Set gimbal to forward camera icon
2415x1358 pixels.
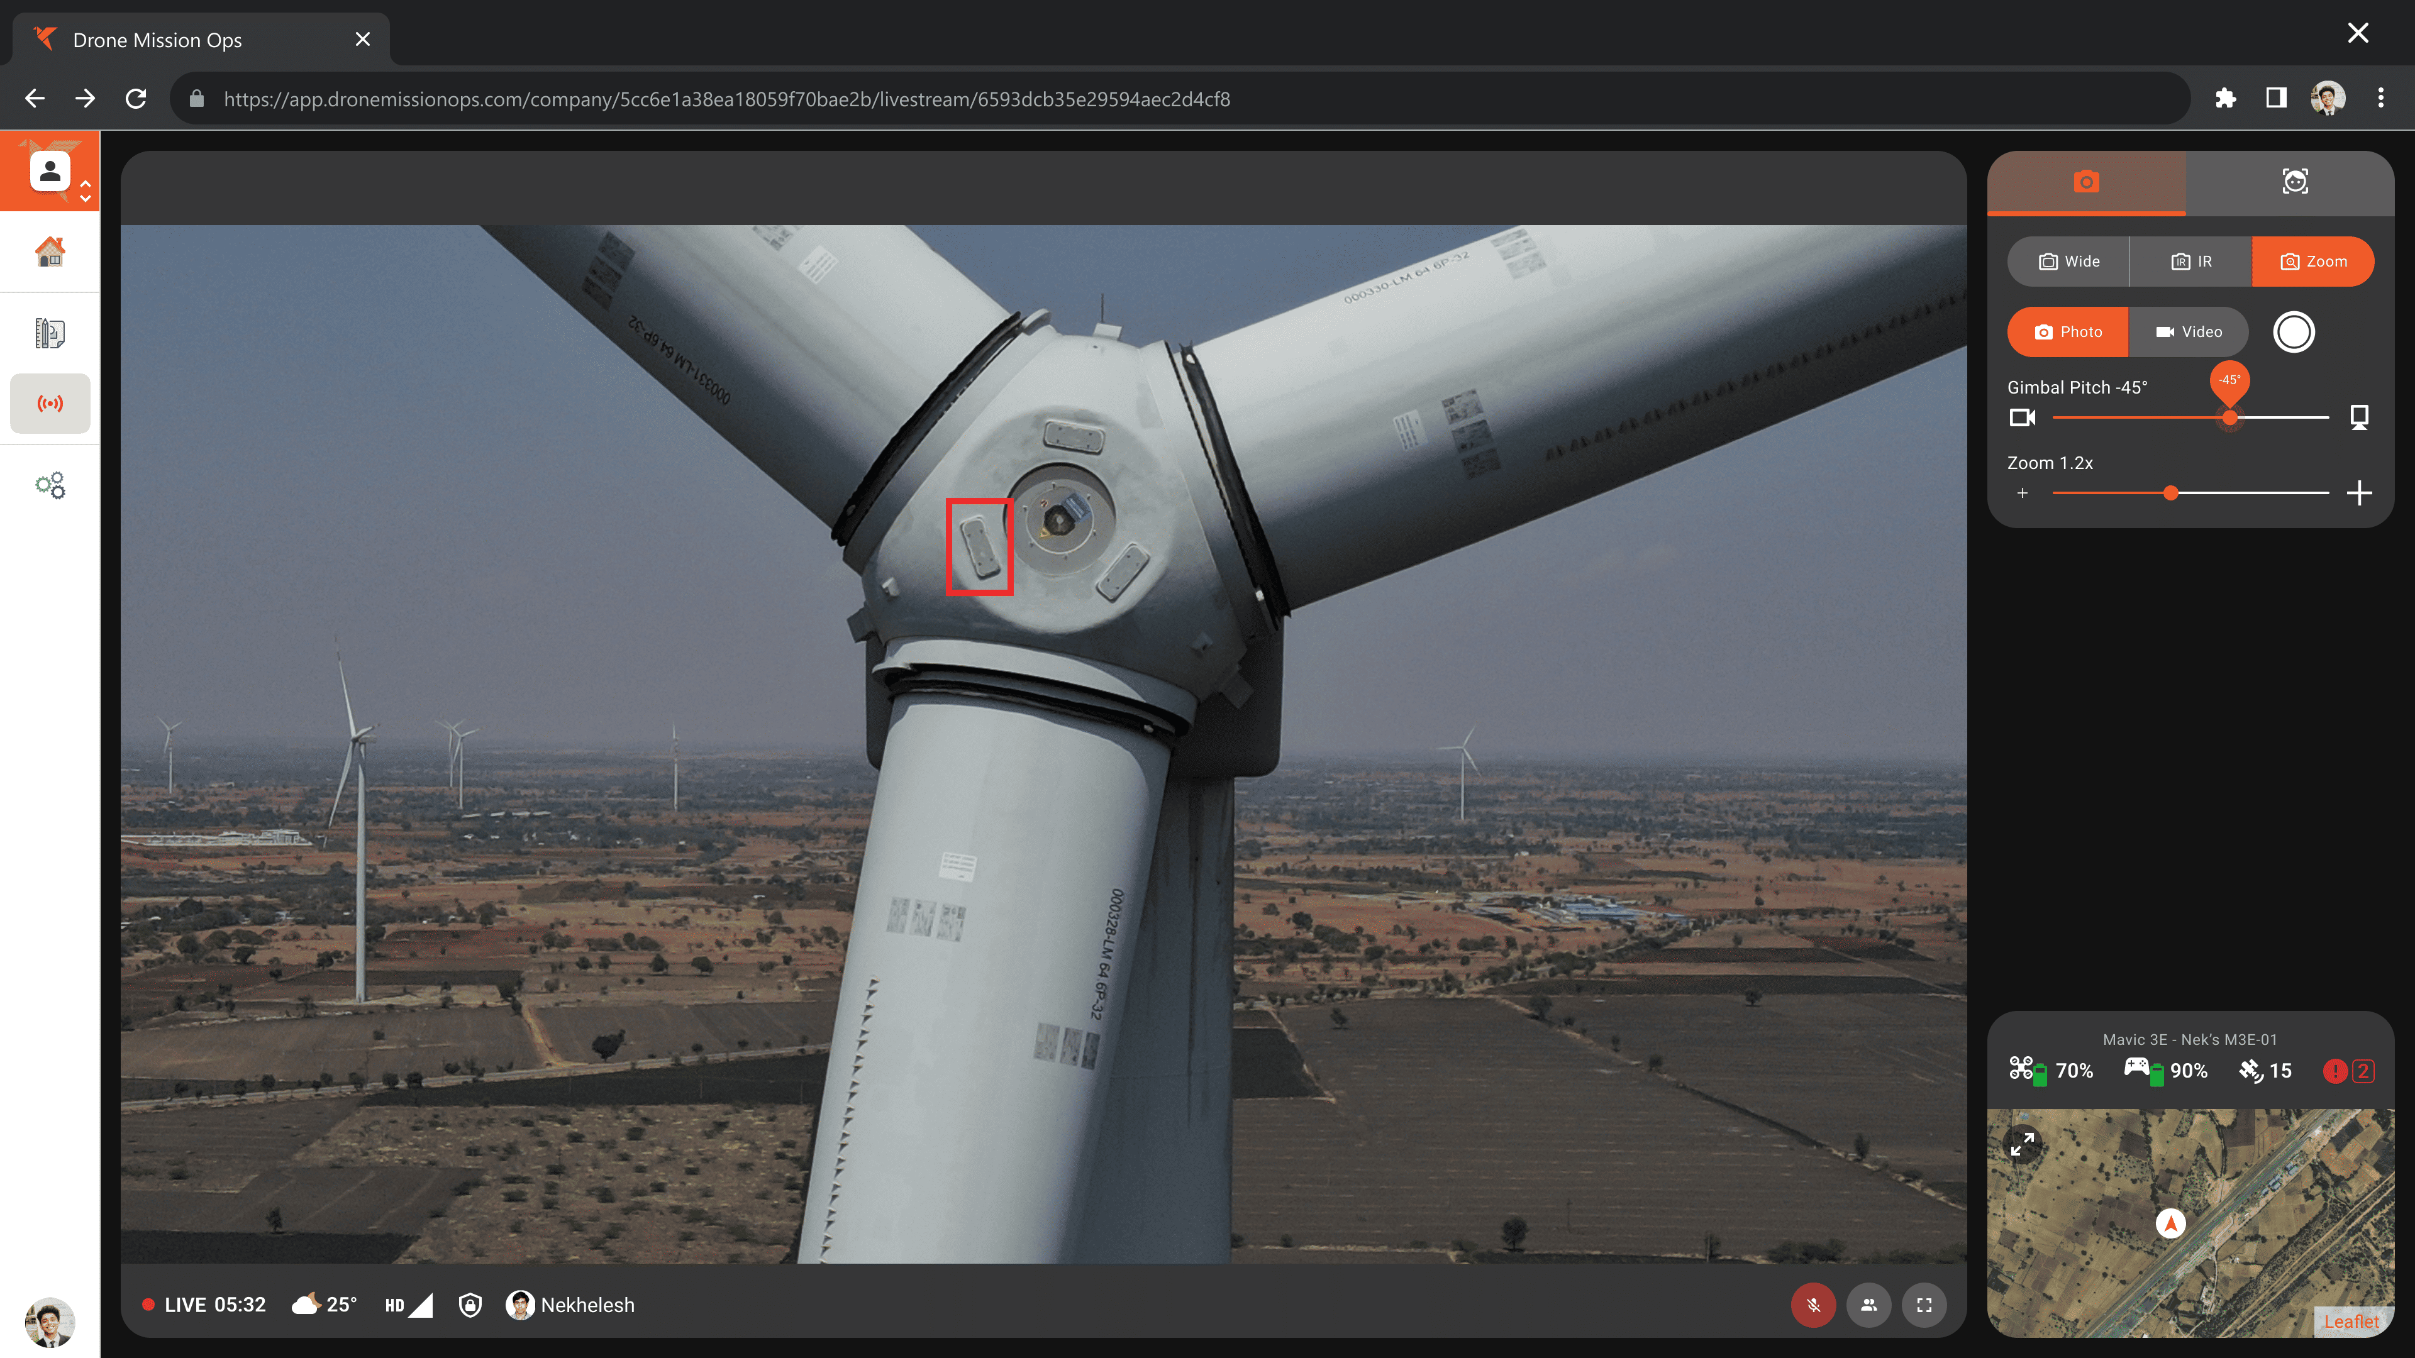[x=2022, y=418]
